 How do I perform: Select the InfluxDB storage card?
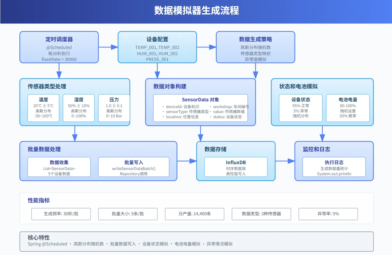(236, 167)
